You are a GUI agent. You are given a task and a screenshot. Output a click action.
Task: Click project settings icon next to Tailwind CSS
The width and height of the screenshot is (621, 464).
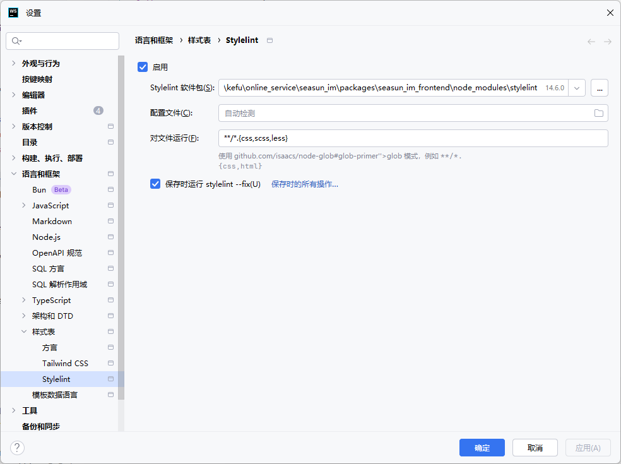110,364
